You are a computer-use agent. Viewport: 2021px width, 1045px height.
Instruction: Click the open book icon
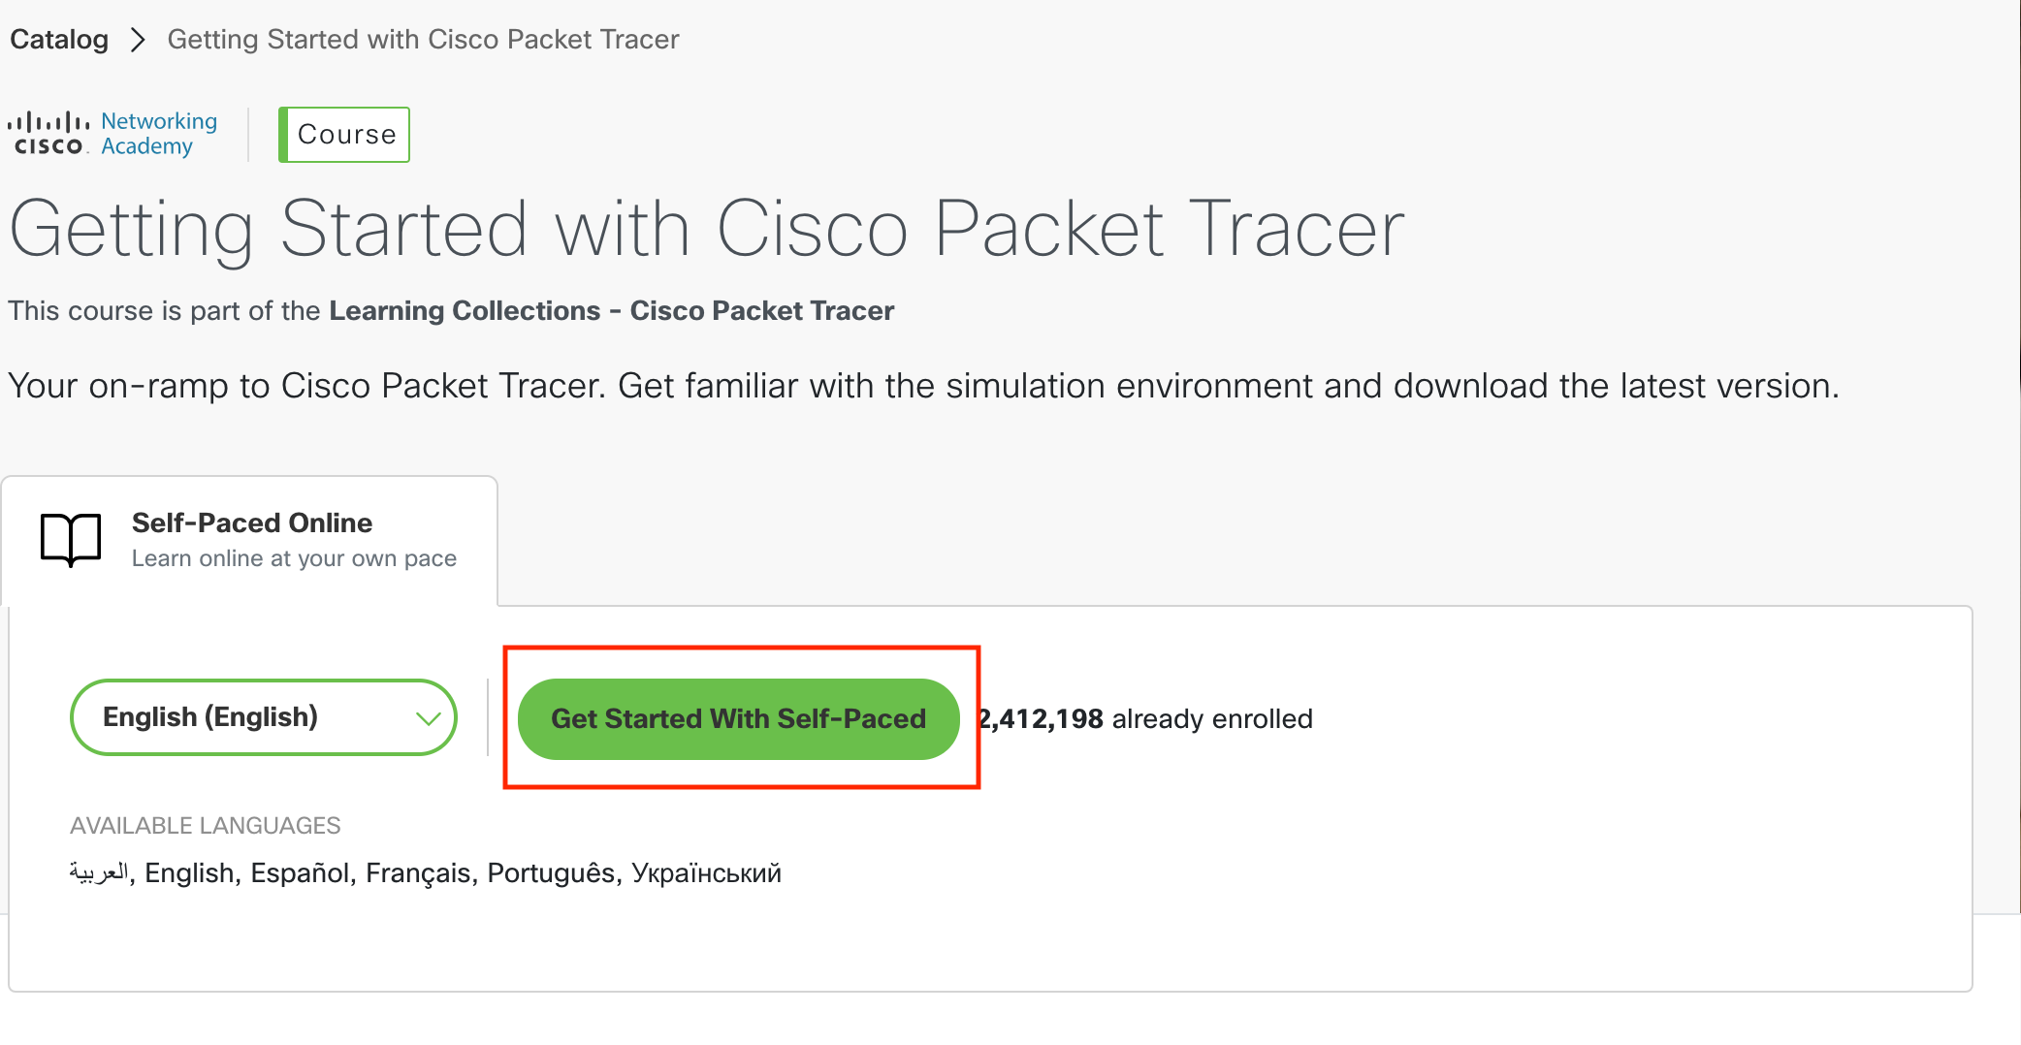pos(71,539)
